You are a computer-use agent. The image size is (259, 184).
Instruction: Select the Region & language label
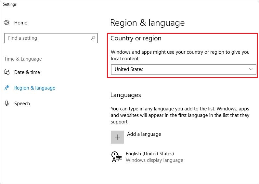[35, 88]
